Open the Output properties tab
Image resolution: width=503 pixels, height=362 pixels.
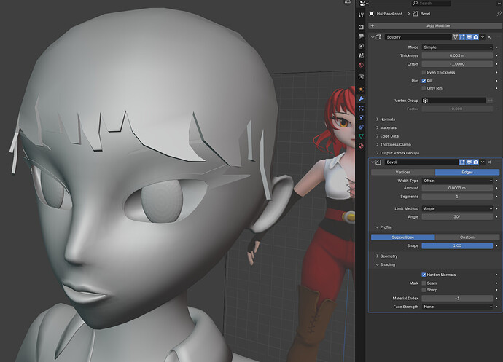361,36
